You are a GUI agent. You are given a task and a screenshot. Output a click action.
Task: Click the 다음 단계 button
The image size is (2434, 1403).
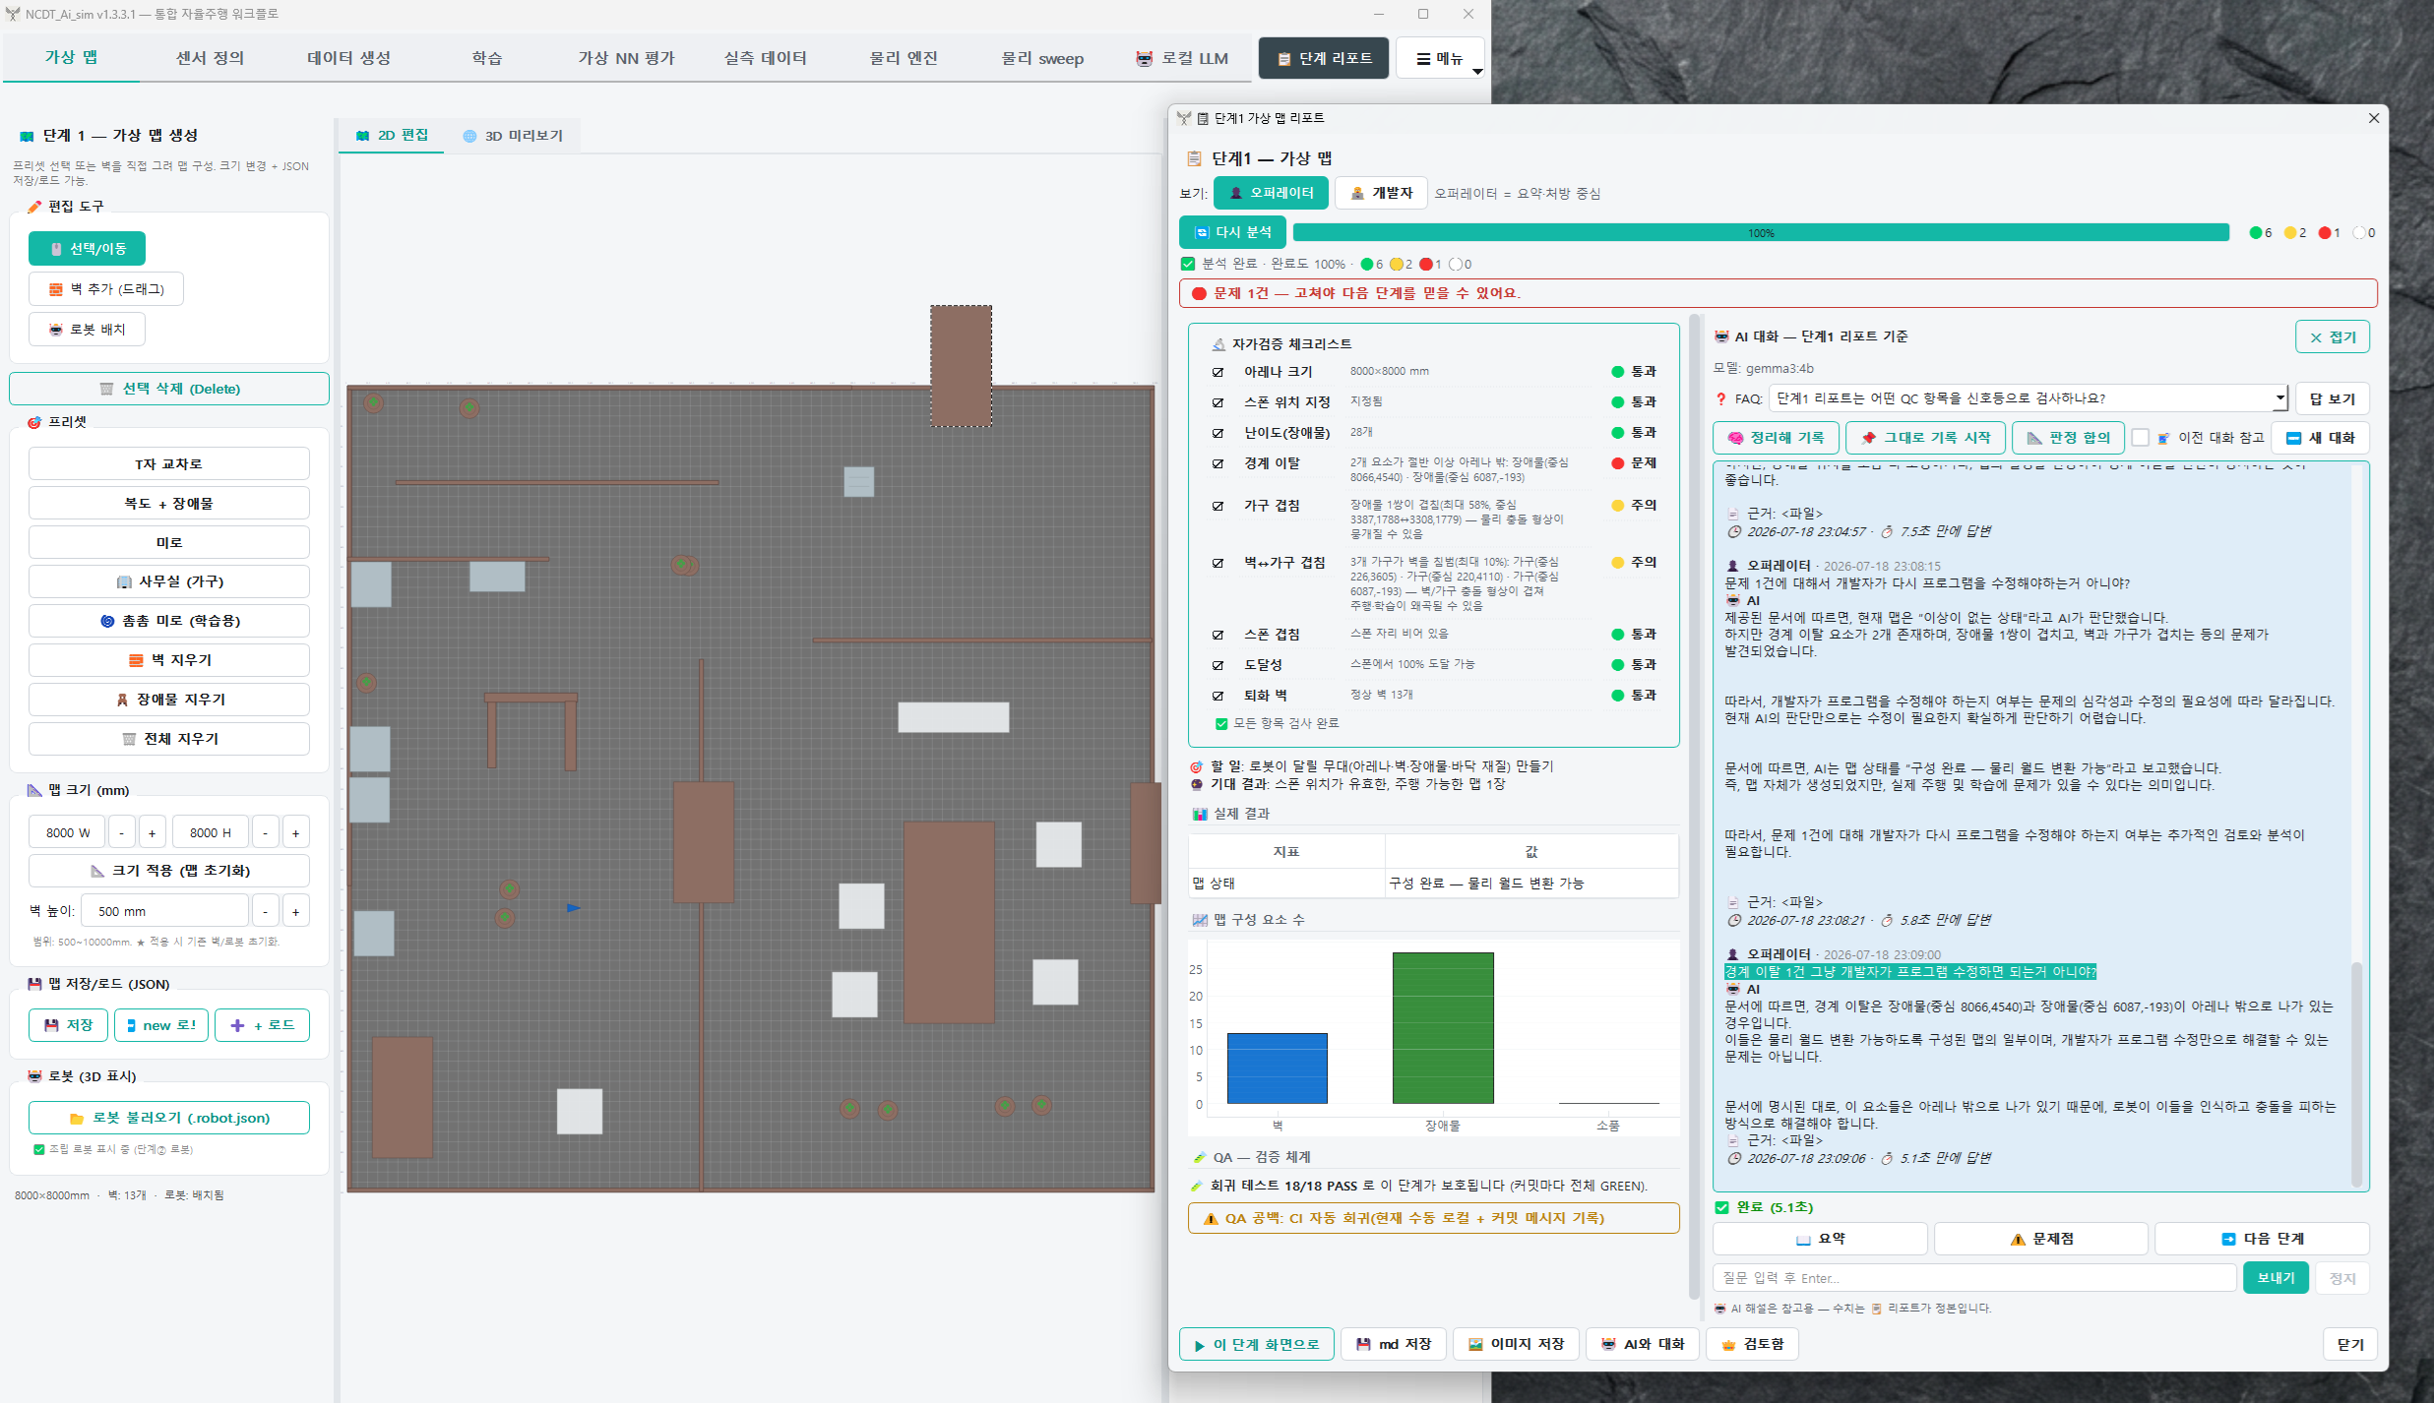point(2262,1239)
